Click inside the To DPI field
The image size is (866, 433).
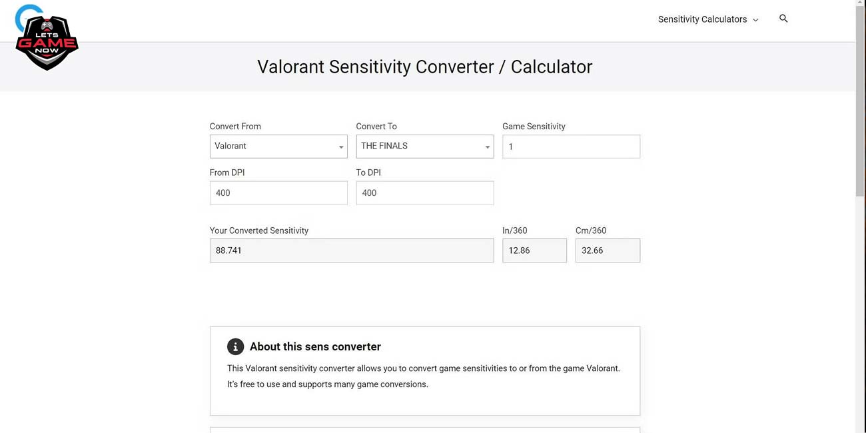pos(425,193)
